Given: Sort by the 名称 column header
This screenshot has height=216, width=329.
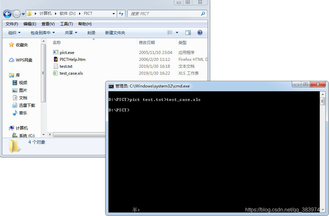Looking at the screenshot, I should [57, 43].
